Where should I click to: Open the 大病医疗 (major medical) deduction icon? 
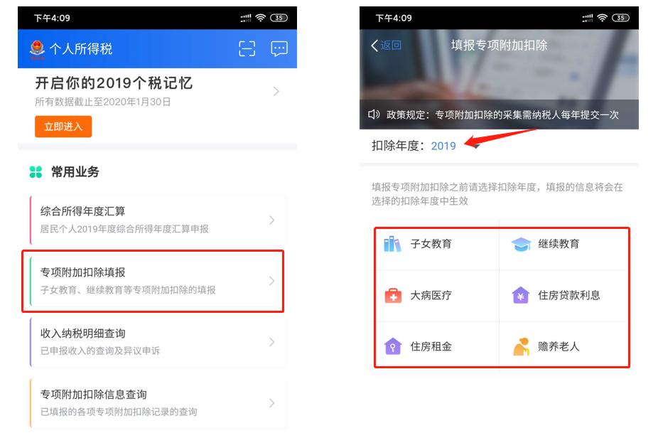[393, 295]
